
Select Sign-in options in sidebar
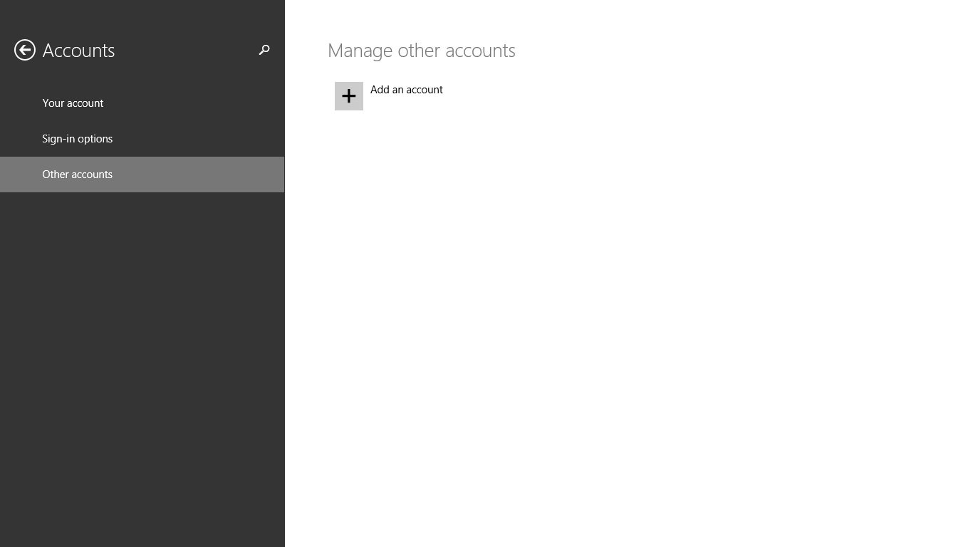(x=142, y=139)
